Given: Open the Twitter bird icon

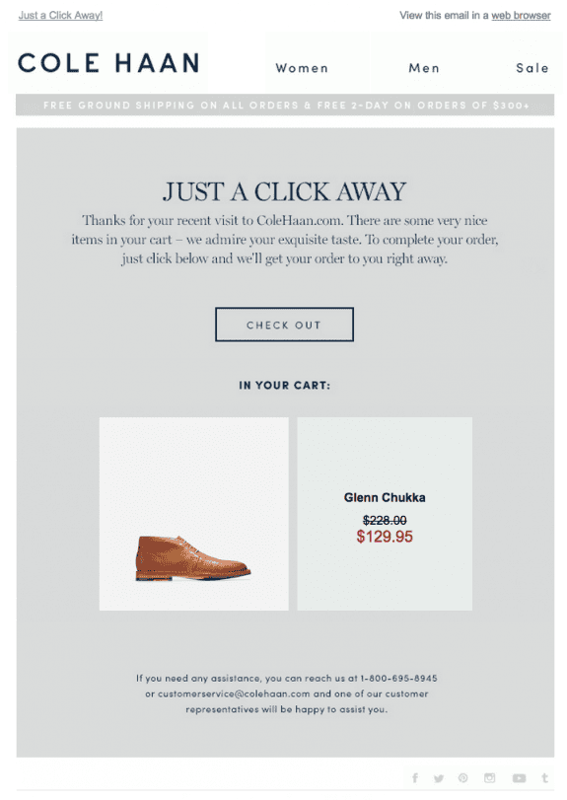Looking at the screenshot, I should (439, 778).
